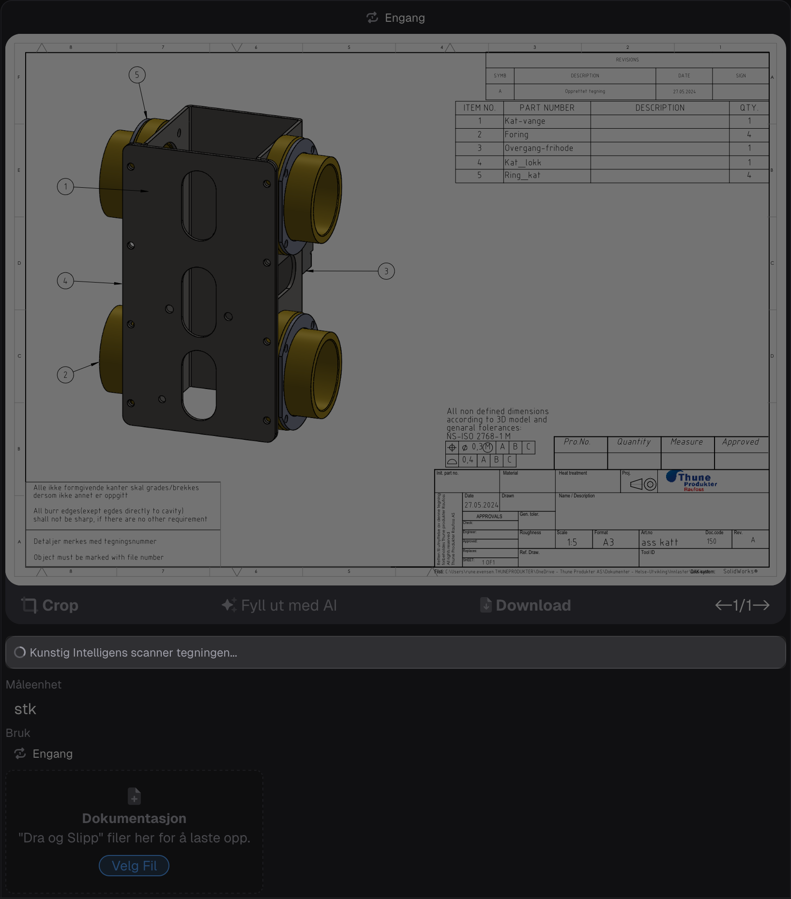This screenshot has height=899, width=791.
Task: Click the spinner icon in scanning bar
Action: pyautogui.click(x=20, y=653)
